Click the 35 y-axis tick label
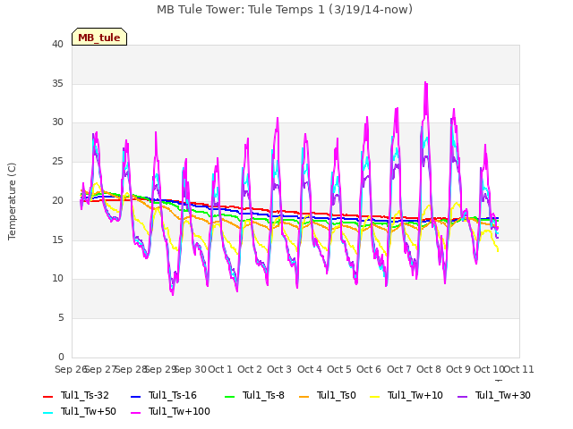Image resolution: width=573 pixels, height=429 pixels. pyautogui.click(x=57, y=83)
